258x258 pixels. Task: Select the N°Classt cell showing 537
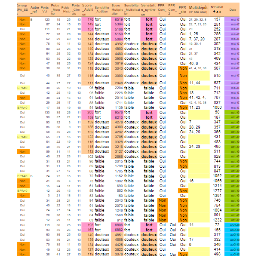(217, 83)
